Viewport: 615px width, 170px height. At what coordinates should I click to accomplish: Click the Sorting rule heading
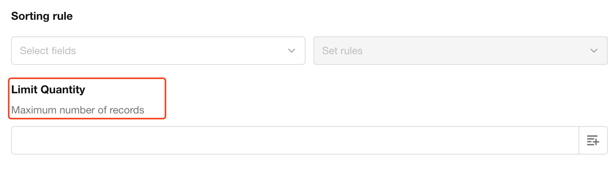[42, 16]
